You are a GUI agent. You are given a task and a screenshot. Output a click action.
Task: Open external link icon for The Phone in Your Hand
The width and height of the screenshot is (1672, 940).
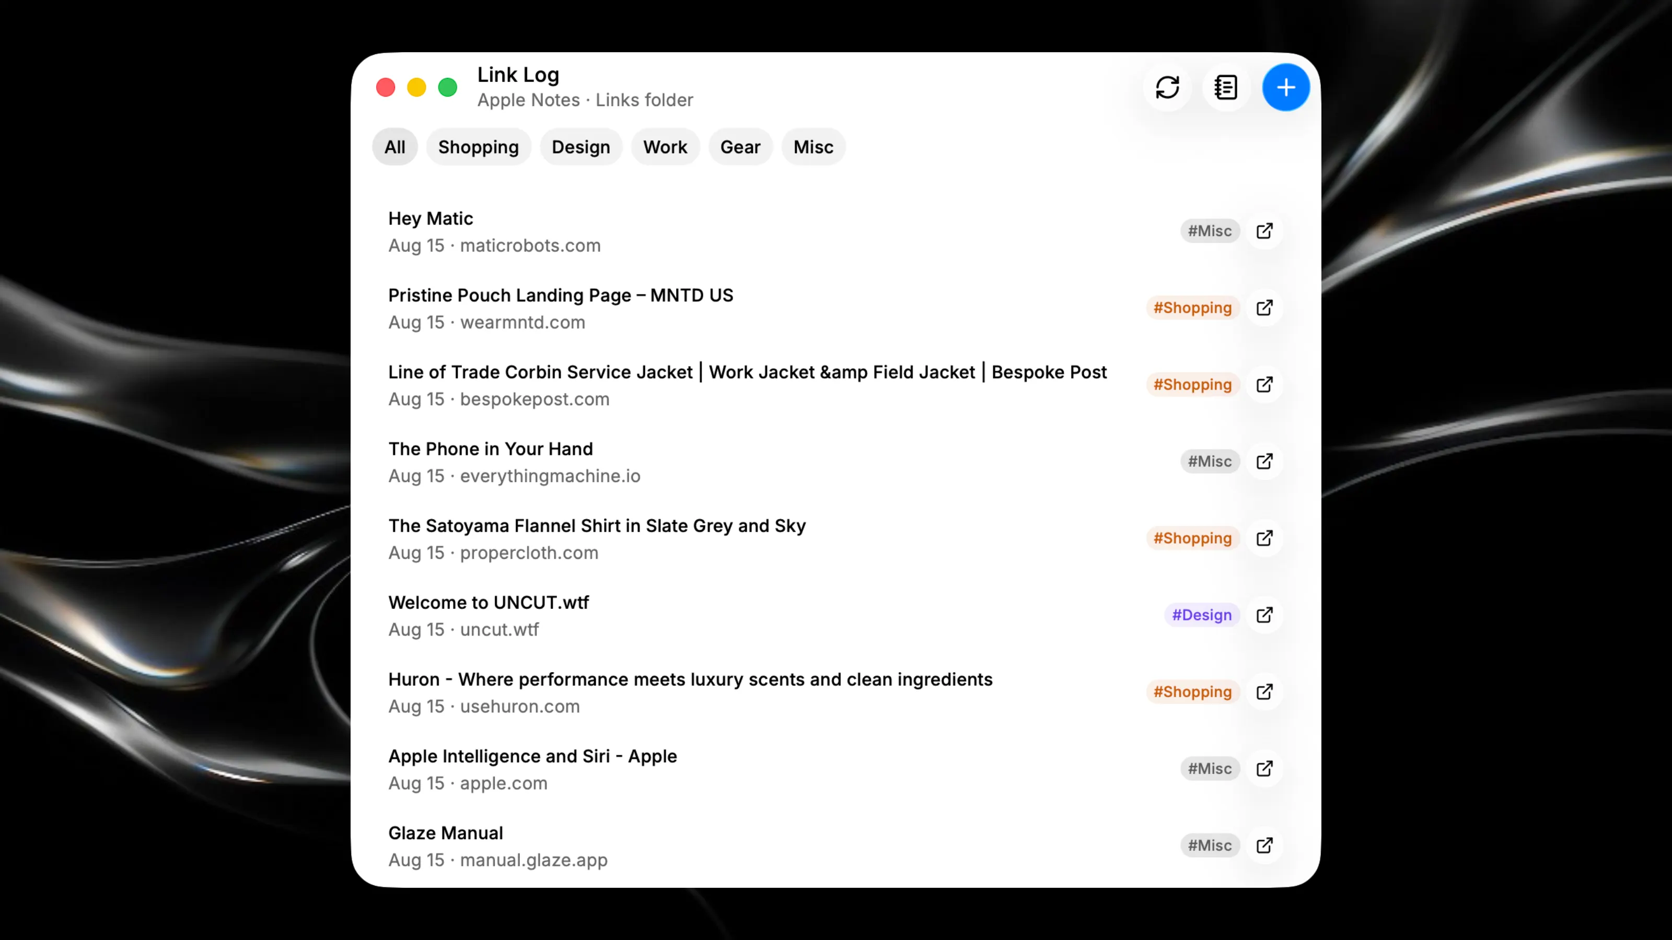click(1264, 461)
